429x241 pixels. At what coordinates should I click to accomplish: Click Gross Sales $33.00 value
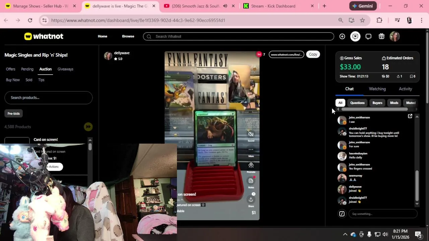pos(350,67)
